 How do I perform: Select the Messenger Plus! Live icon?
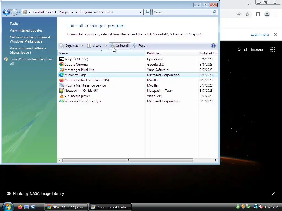click(x=62, y=70)
